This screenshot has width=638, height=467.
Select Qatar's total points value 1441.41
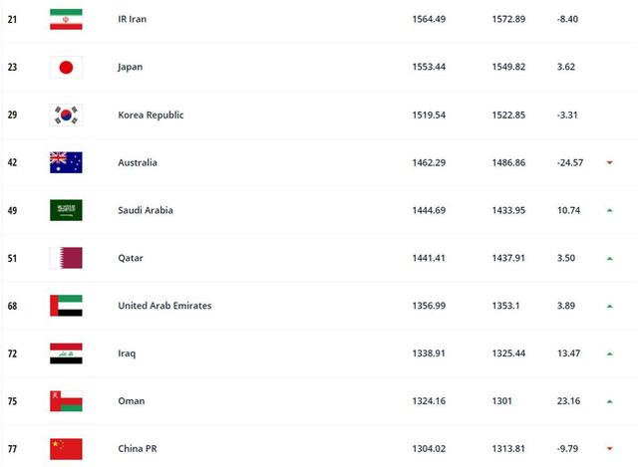pyautogui.click(x=428, y=258)
